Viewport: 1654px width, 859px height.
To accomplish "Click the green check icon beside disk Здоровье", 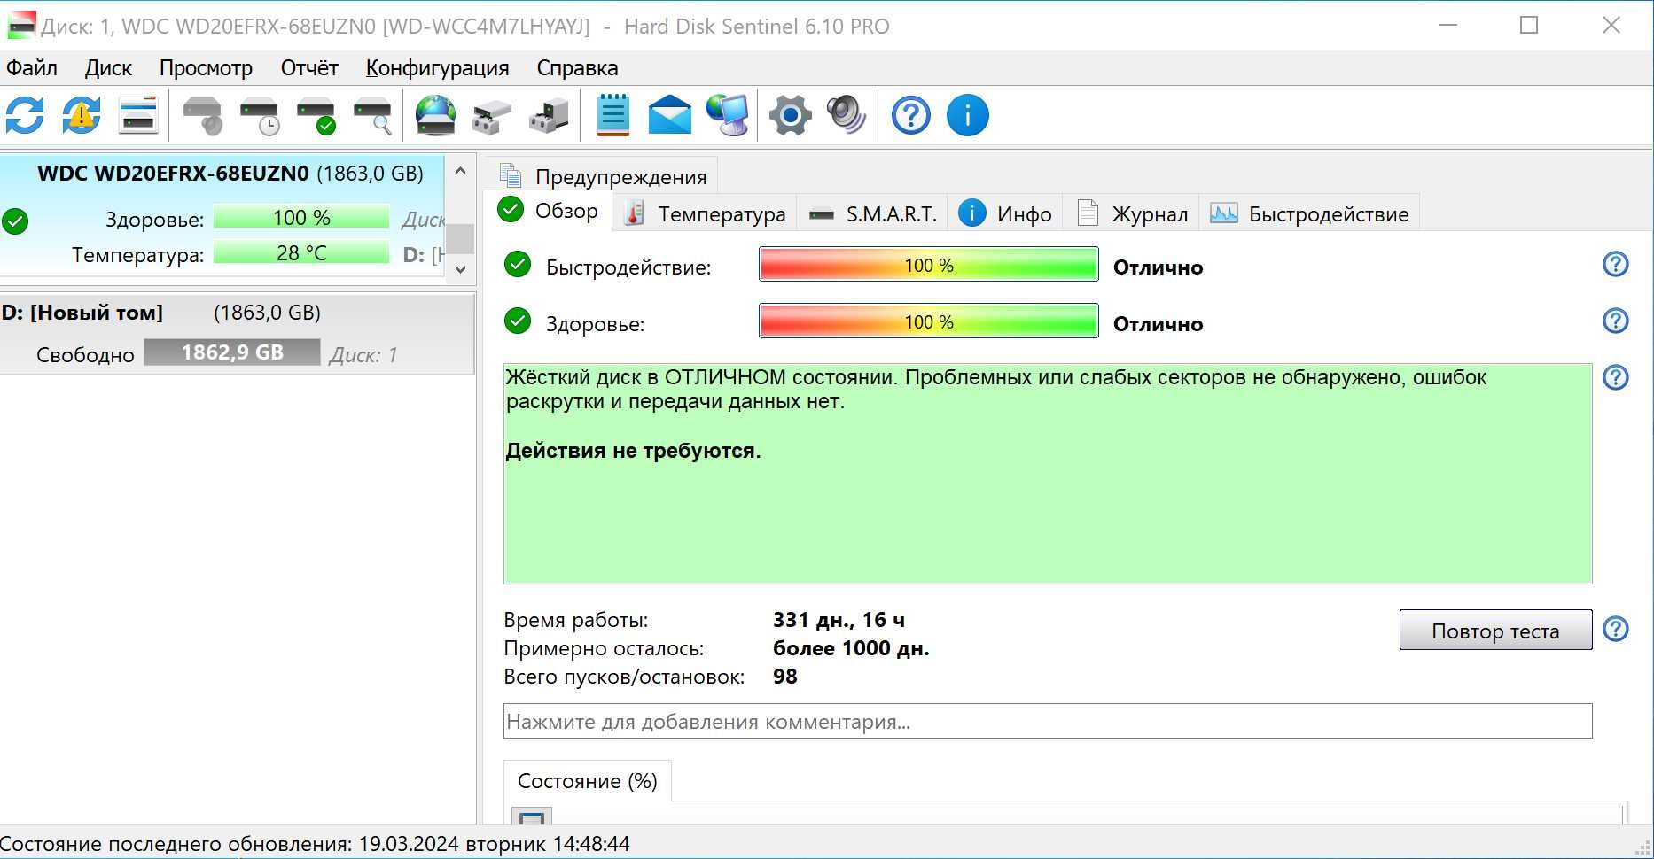I will coord(15,221).
